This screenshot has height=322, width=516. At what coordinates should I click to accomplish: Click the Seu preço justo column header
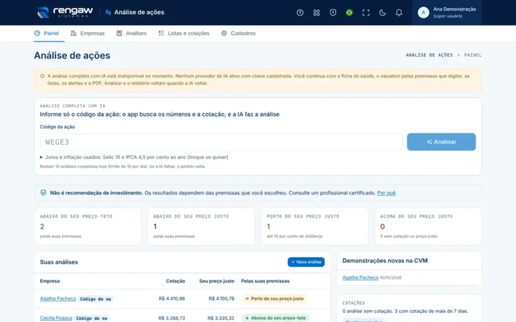[x=216, y=281]
